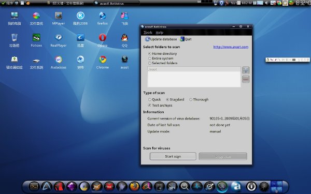Click the remove folder icon beside folder list
Image resolution: width=311 pixels, height=194 pixels.
coord(246,79)
